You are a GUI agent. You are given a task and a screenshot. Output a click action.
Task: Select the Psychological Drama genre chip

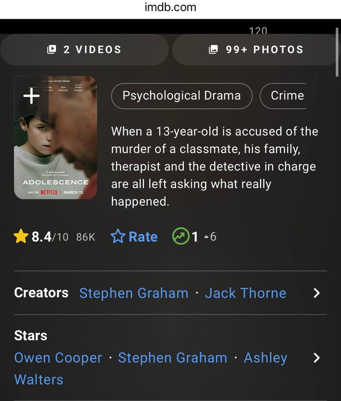[182, 96]
